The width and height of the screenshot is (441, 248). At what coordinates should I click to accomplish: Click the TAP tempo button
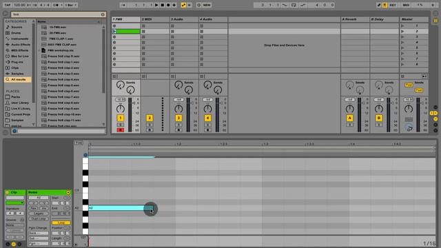point(8,5)
